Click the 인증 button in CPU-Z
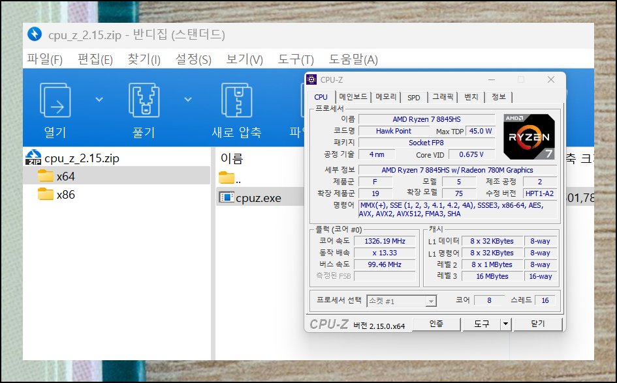This screenshot has height=383, width=617. (436, 324)
